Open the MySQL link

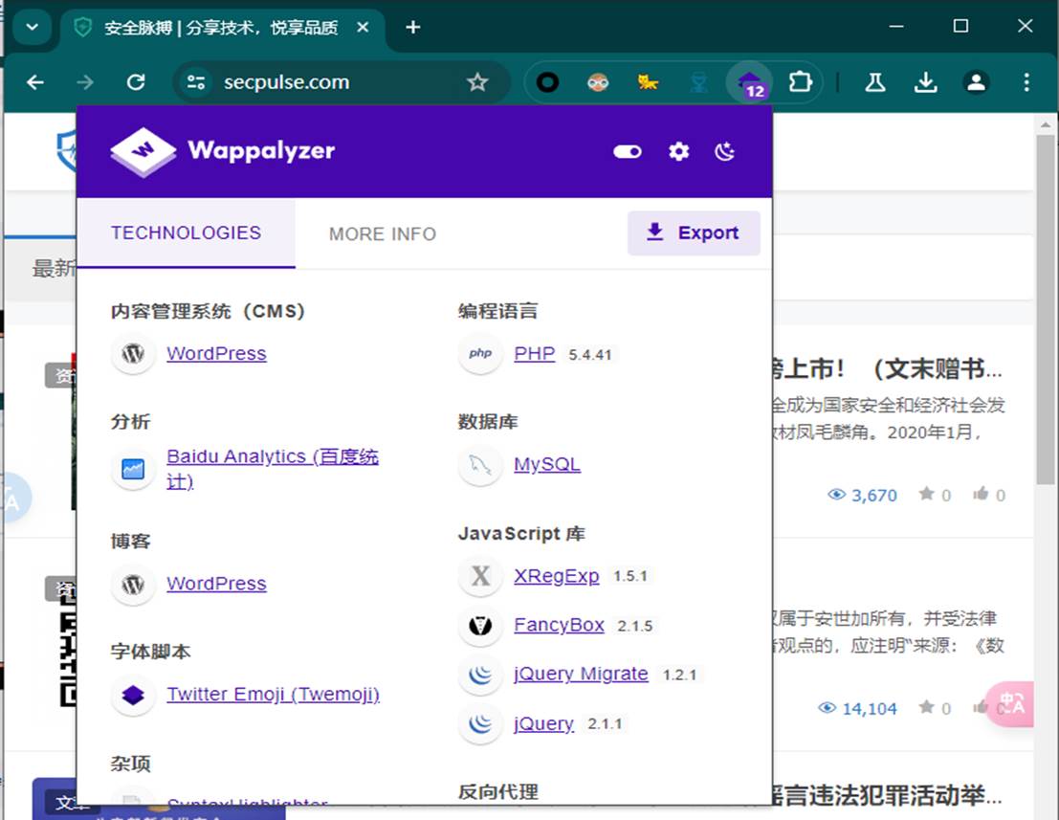(x=547, y=464)
